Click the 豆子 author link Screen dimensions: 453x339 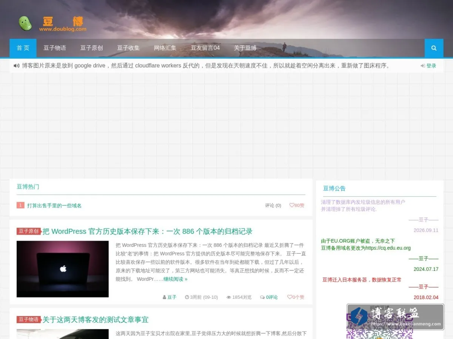172,297
